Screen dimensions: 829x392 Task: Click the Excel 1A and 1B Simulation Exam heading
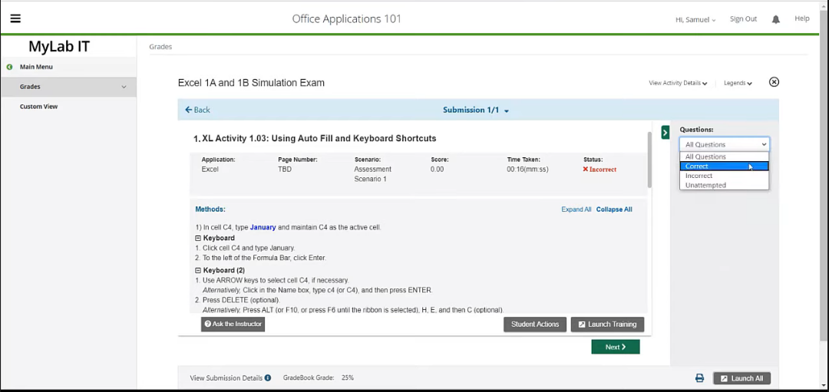point(251,83)
